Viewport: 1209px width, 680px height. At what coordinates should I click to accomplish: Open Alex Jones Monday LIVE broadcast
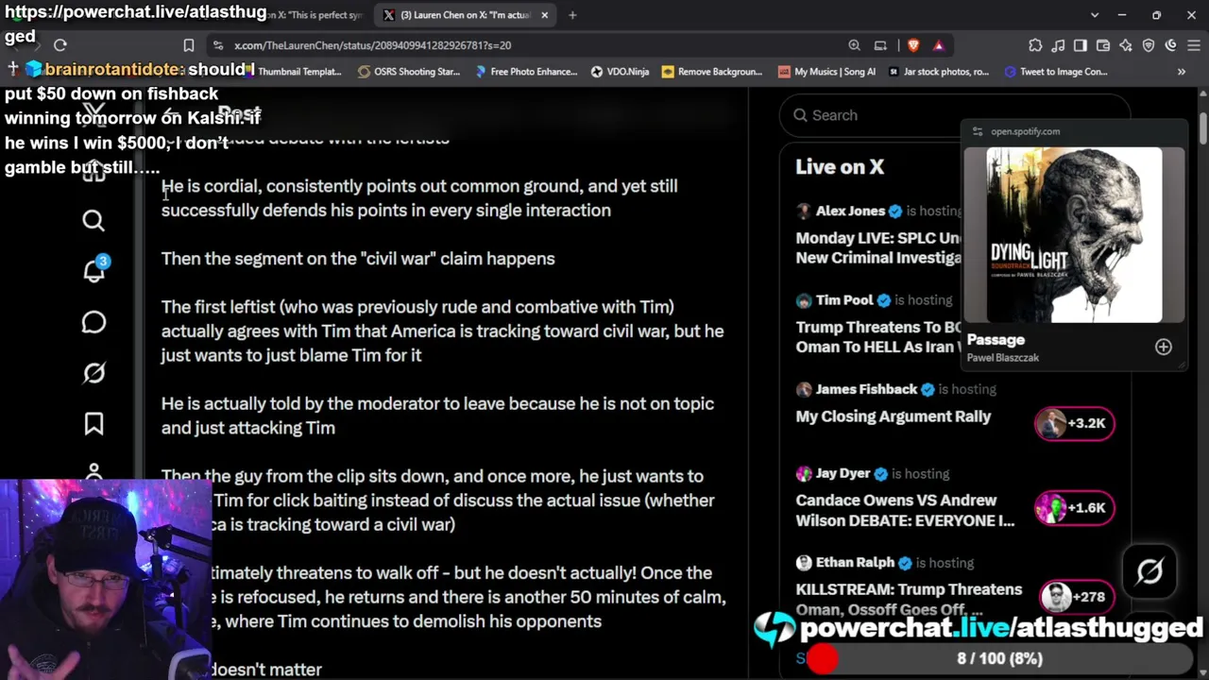878,247
